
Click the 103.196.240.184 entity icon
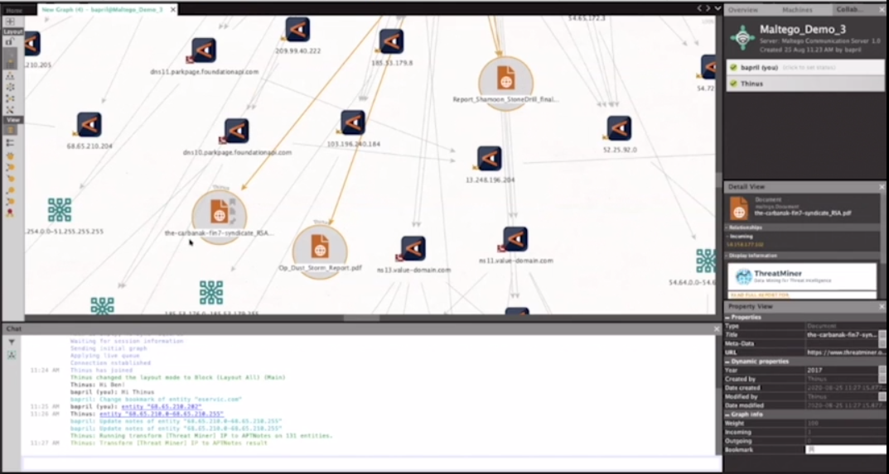(x=353, y=122)
